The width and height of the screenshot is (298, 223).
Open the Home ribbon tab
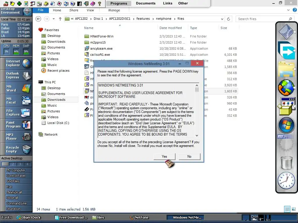pyautogui.click(x=57, y=10)
